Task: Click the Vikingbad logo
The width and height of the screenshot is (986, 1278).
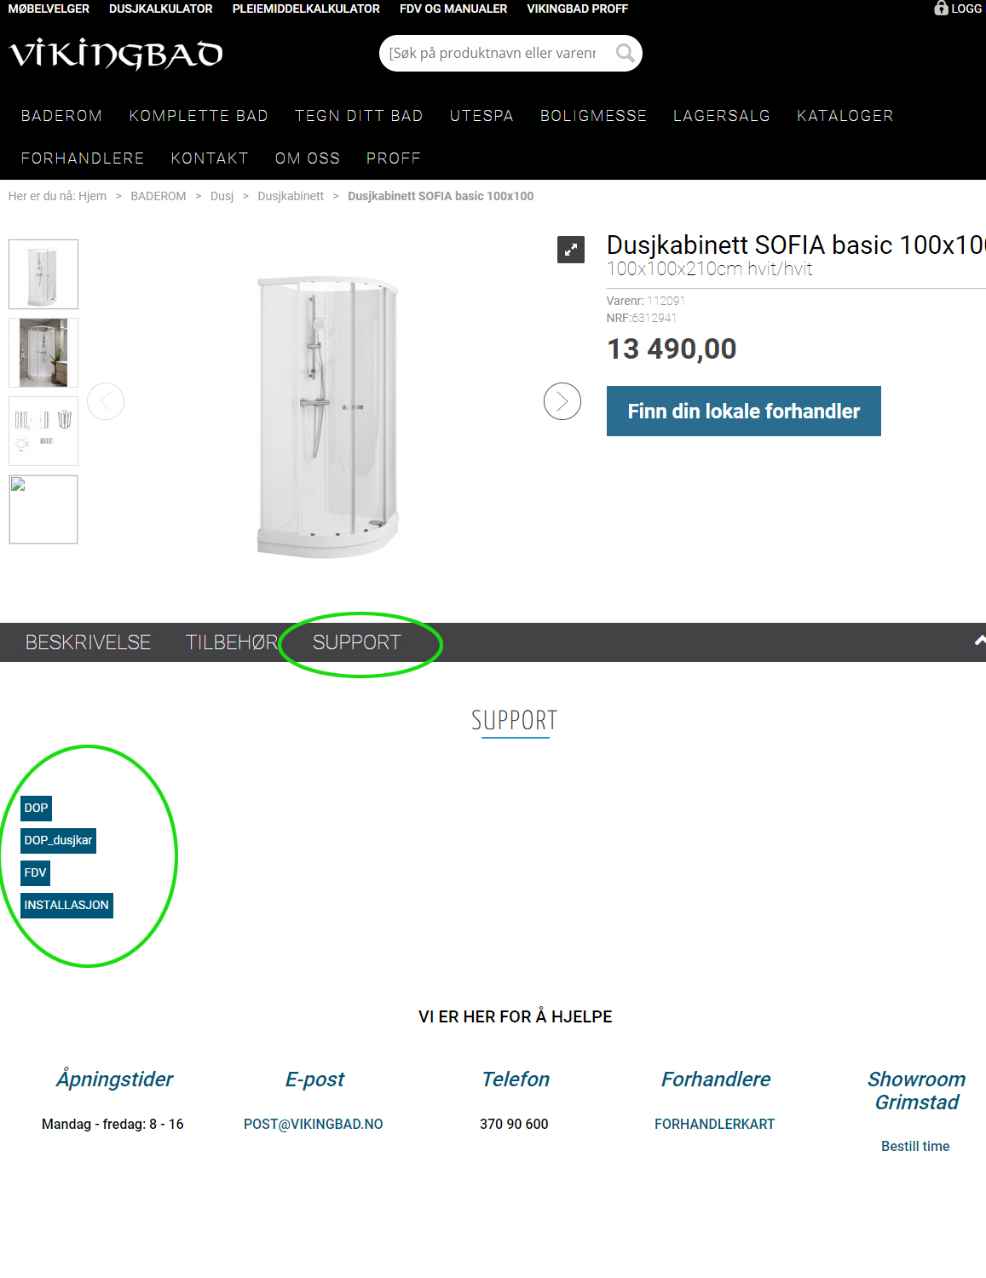Action: 116,55
